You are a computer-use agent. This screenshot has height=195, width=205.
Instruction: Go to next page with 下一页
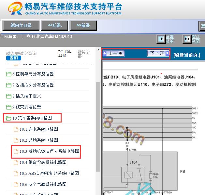point(158,53)
